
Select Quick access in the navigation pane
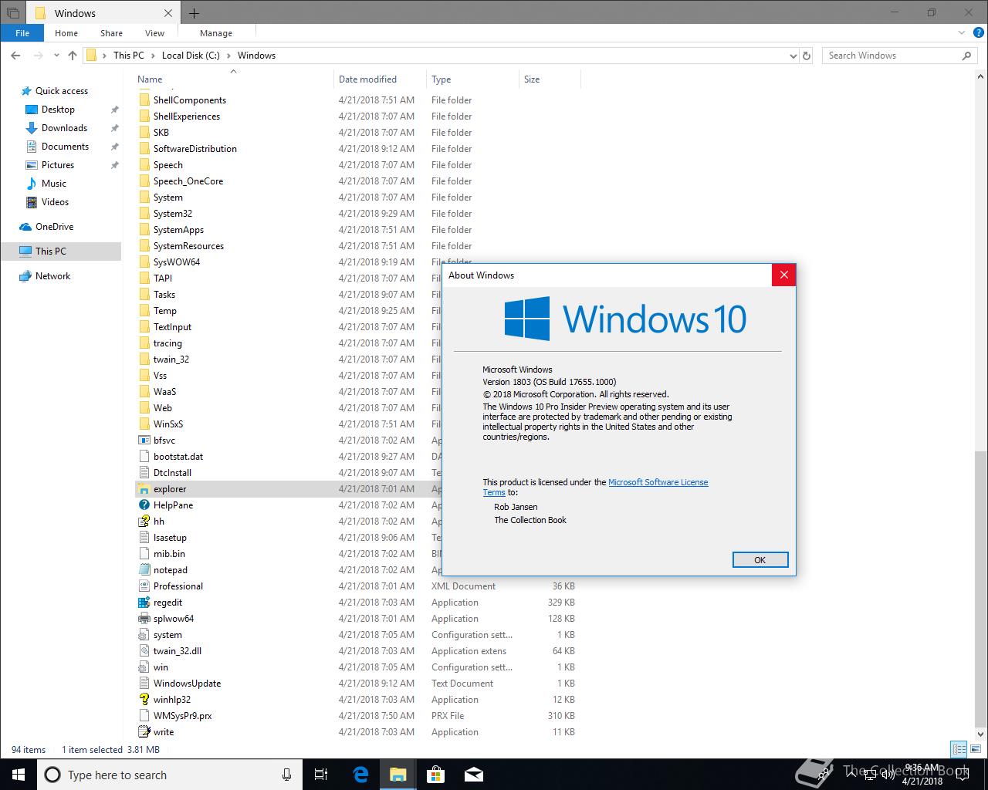coord(61,91)
